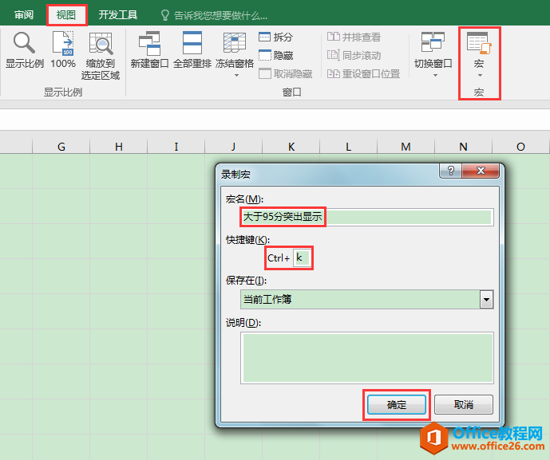Image resolution: width=550 pixels, height=460 pixels.
Task: Click Unhide (取消隐藏) command
Action: 286,74
